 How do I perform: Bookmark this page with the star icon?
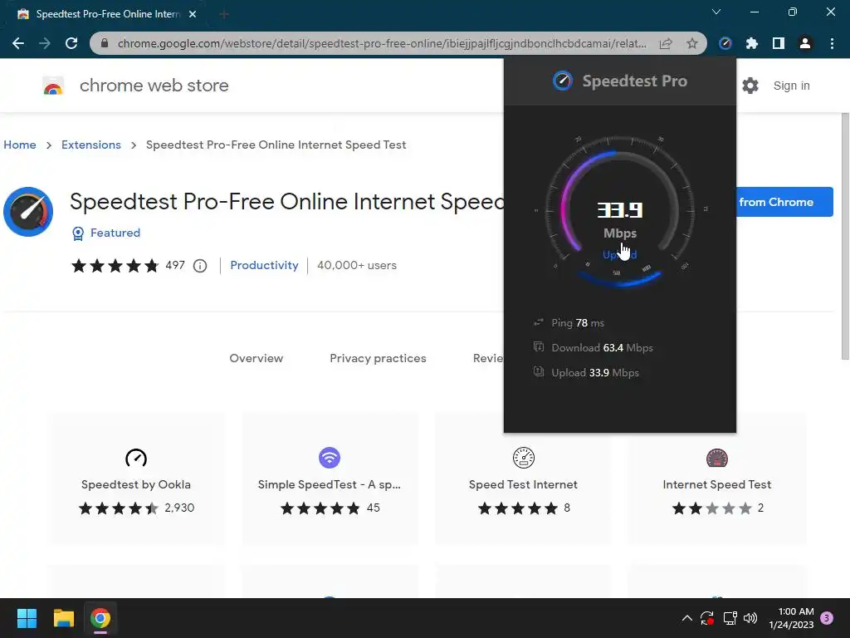pos(692,43)
